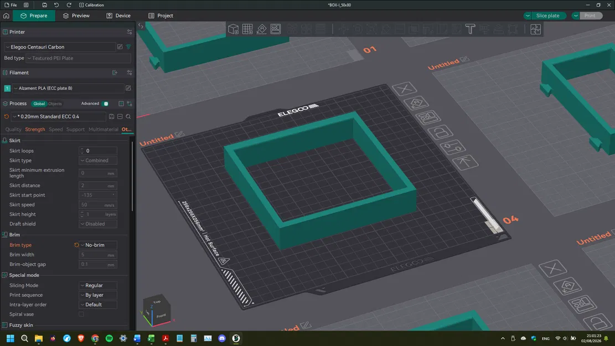This screenshot has height=346, width=615.
Task: Open the Speed settings tab
Action: [56, 130]
